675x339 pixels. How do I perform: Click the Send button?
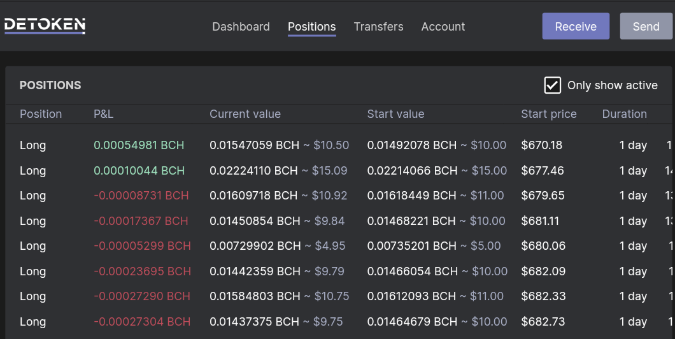[646, 26]
